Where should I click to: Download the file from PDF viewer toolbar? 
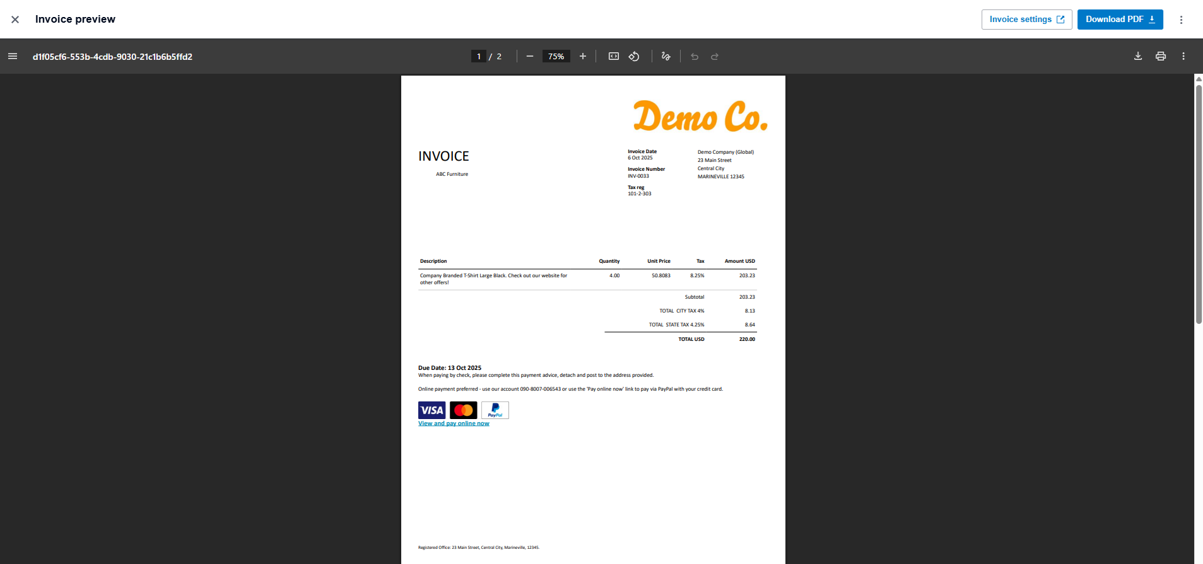[1138, 56]
